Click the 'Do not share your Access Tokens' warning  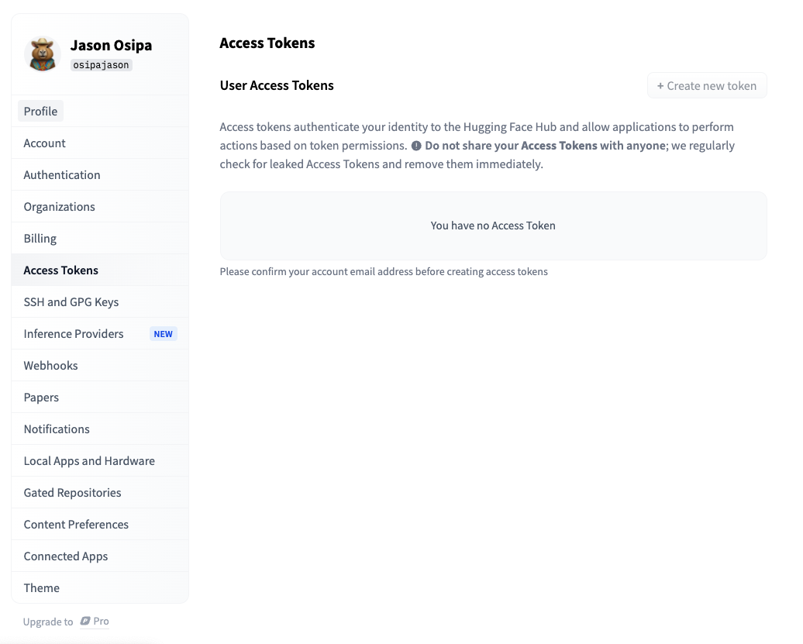click(x=546, y=146)
